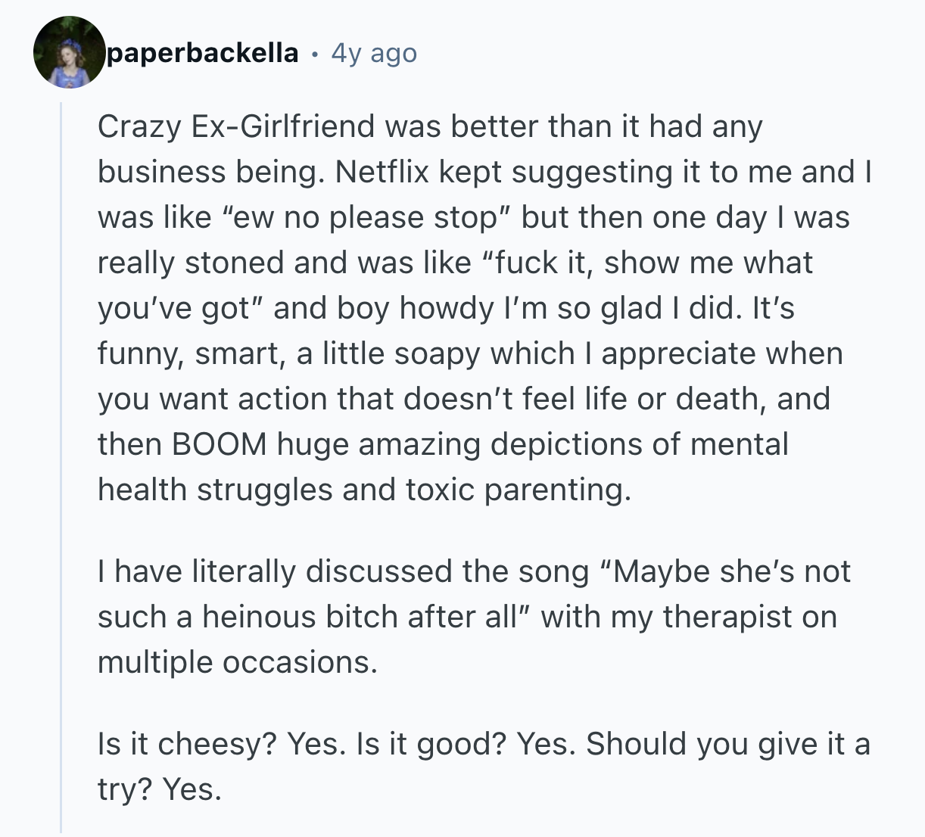Click the dot separator before the timestamp

[x=315, y=54]
